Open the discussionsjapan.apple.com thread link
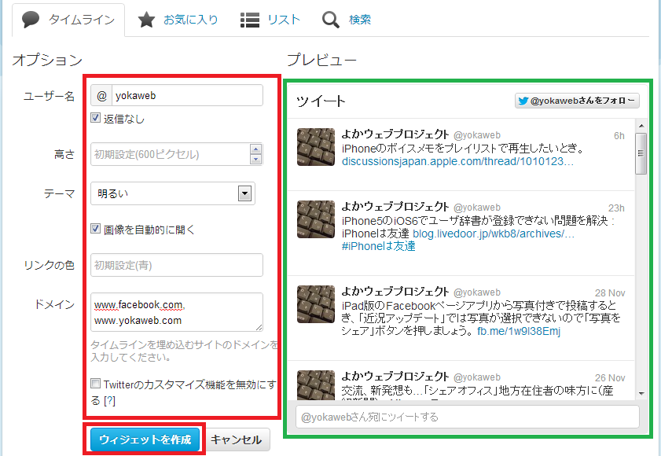The height and width of the screenshot is (456, 661). 457,161
